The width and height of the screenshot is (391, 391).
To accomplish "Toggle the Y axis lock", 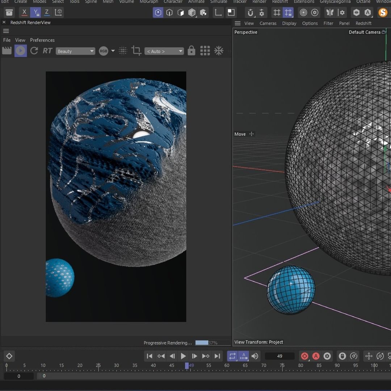I will [x=35, y=12].
